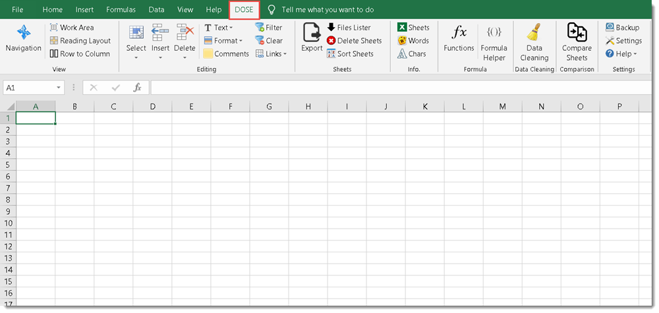Click the formula bar Cancel X
The height and width of the screenshot is (313, 659).
point(94,88)
